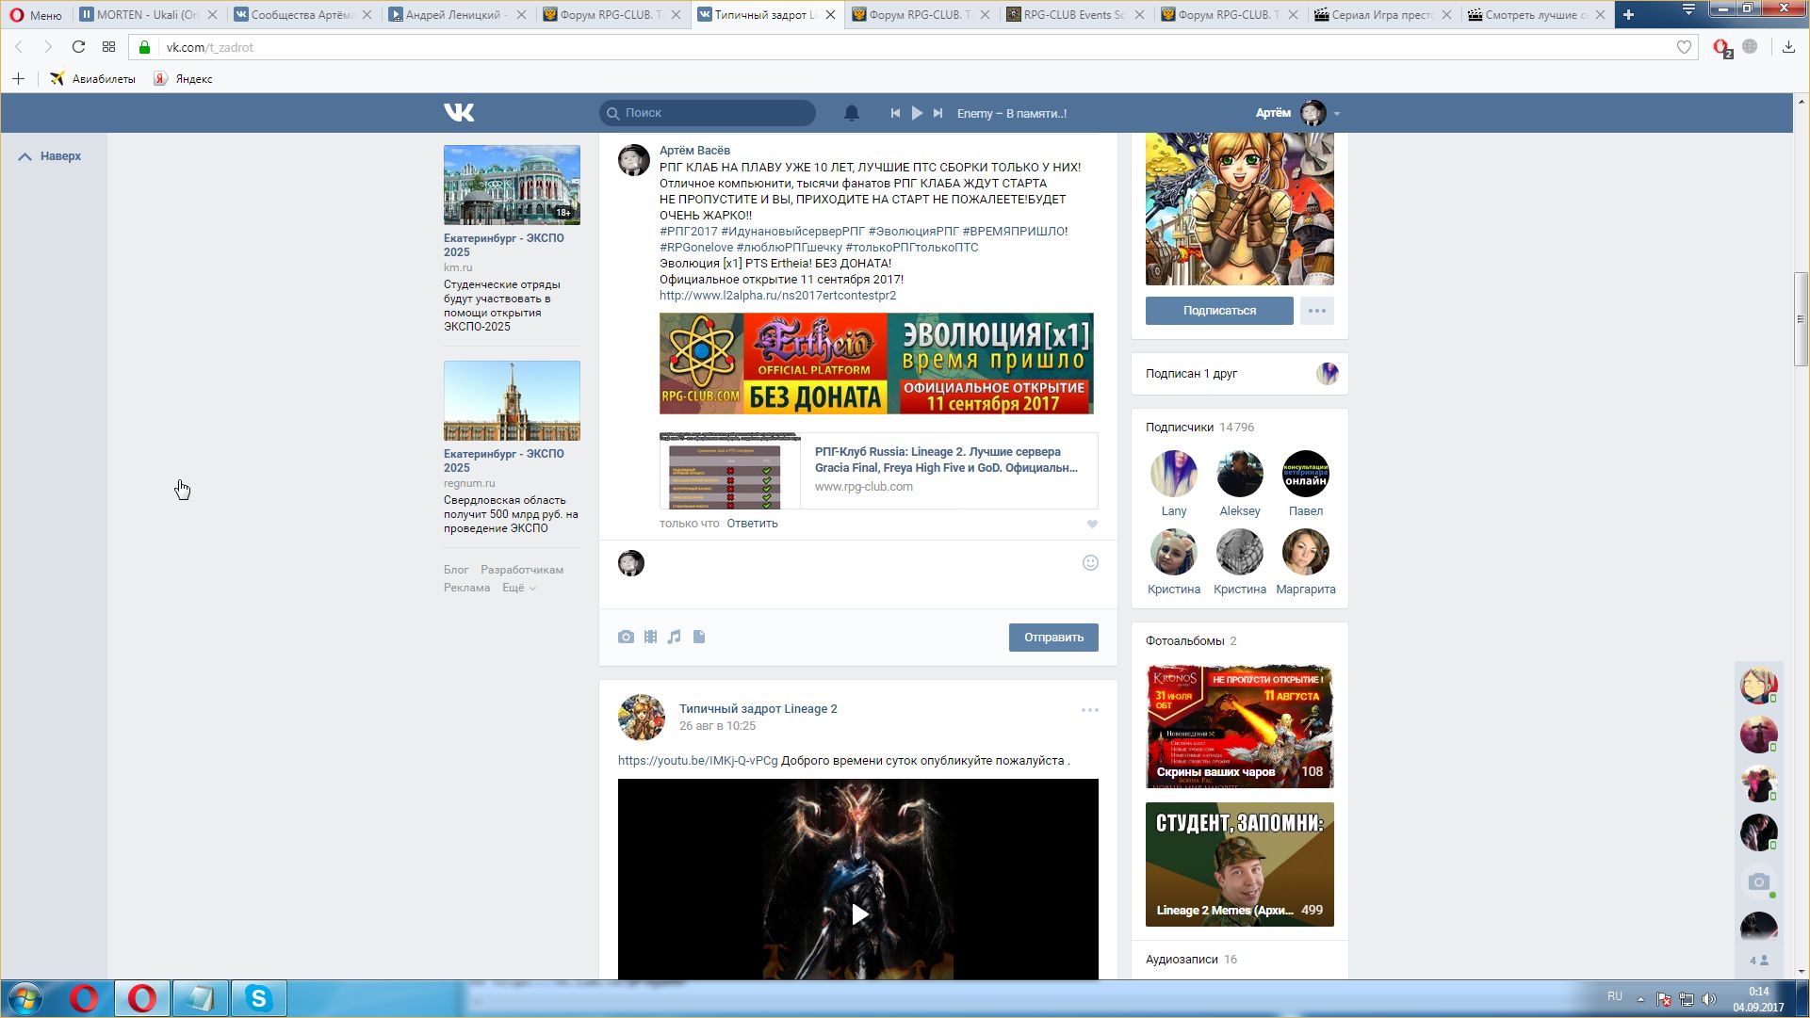Bookmark page with heart icon in address bar

pyautogui.click(x=1684, y=47)
